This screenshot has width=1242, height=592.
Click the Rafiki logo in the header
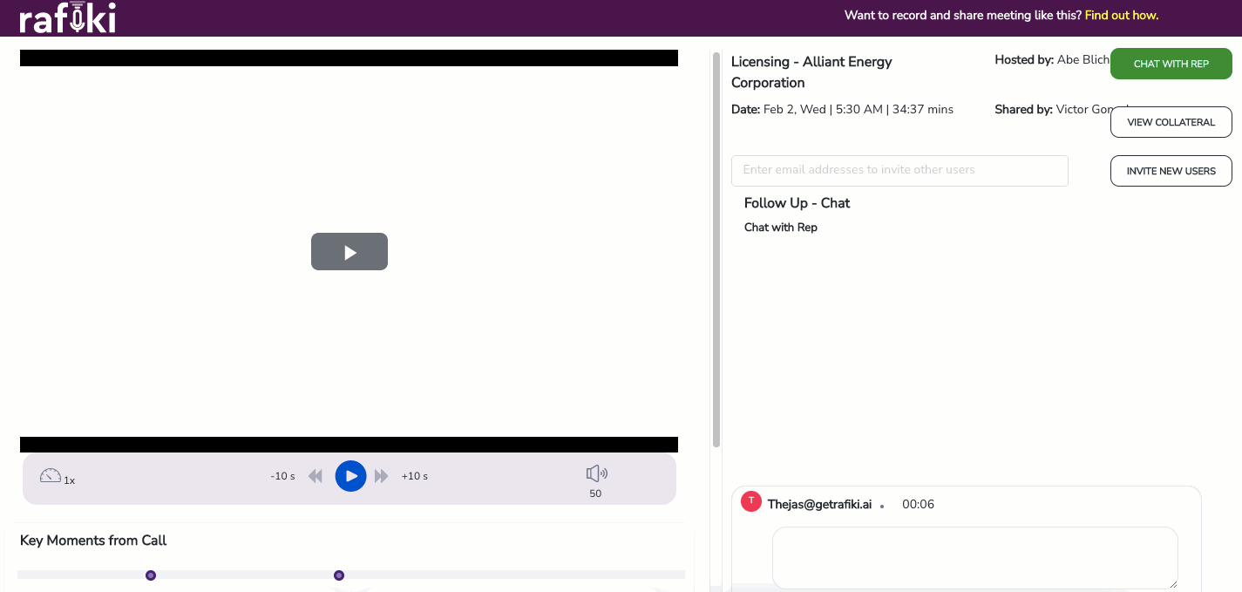pos(67,17)
